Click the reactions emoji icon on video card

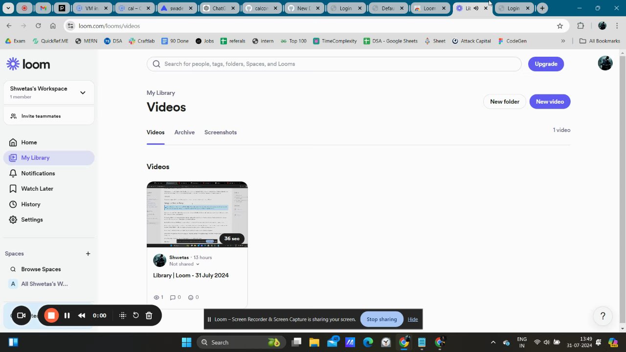point(191,297)
